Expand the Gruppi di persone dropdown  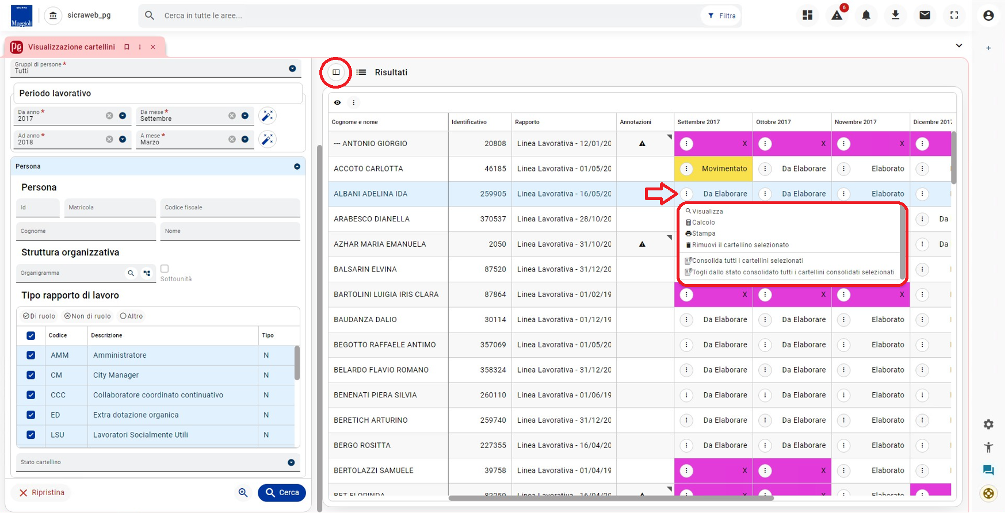coord(292,68)
